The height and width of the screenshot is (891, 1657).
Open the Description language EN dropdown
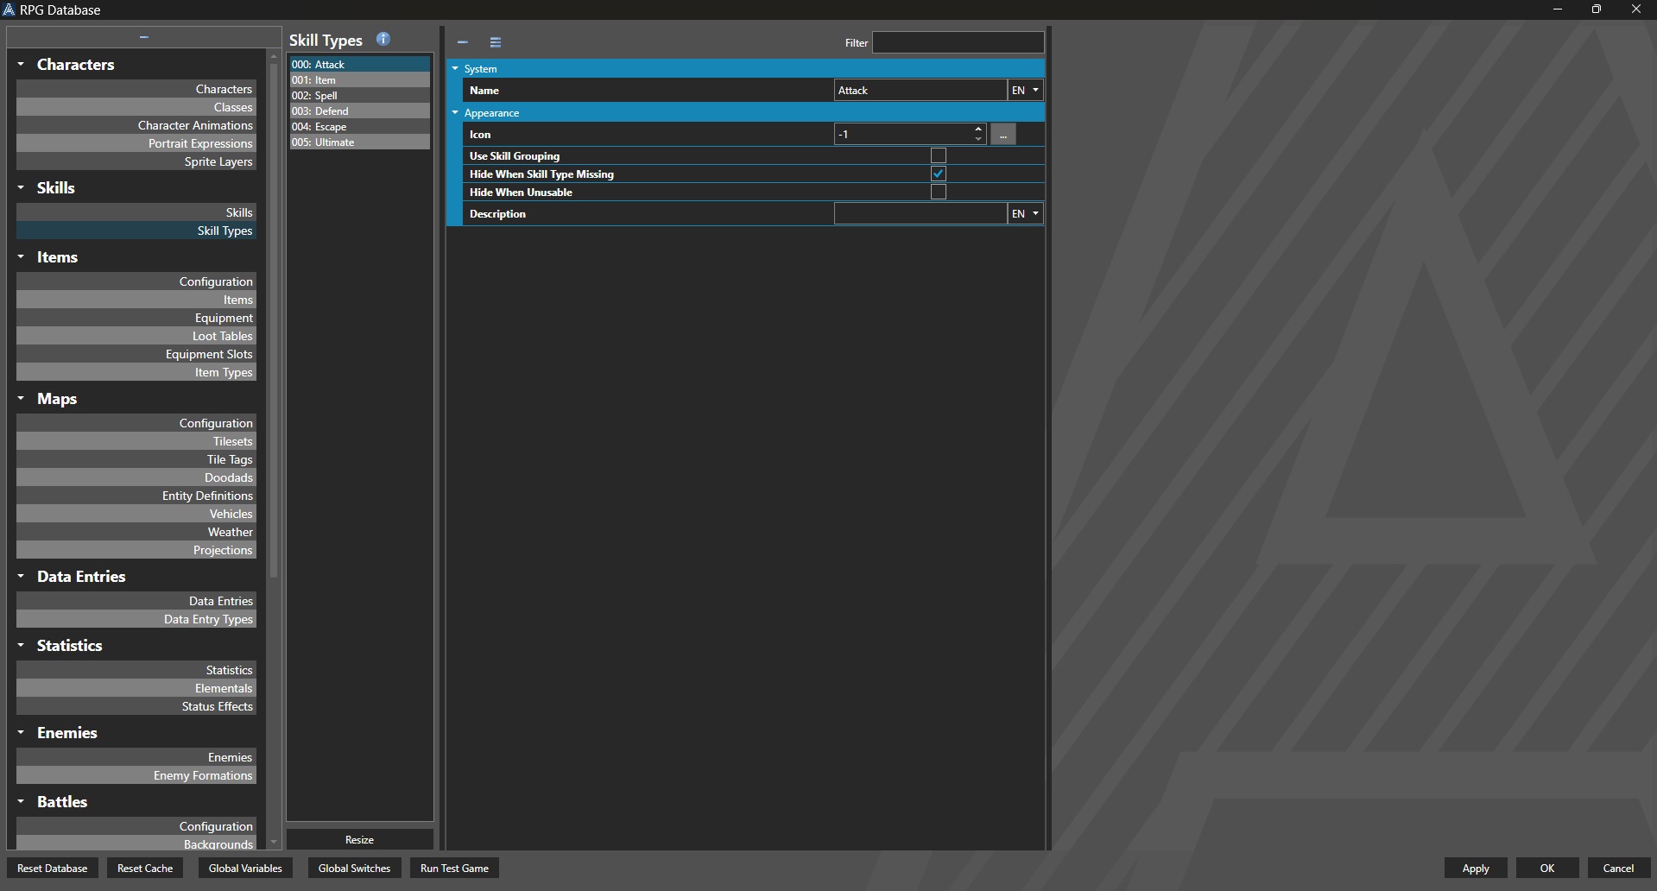1025,214
